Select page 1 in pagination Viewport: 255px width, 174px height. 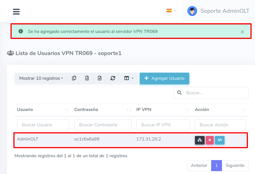[x=216, y=165]
